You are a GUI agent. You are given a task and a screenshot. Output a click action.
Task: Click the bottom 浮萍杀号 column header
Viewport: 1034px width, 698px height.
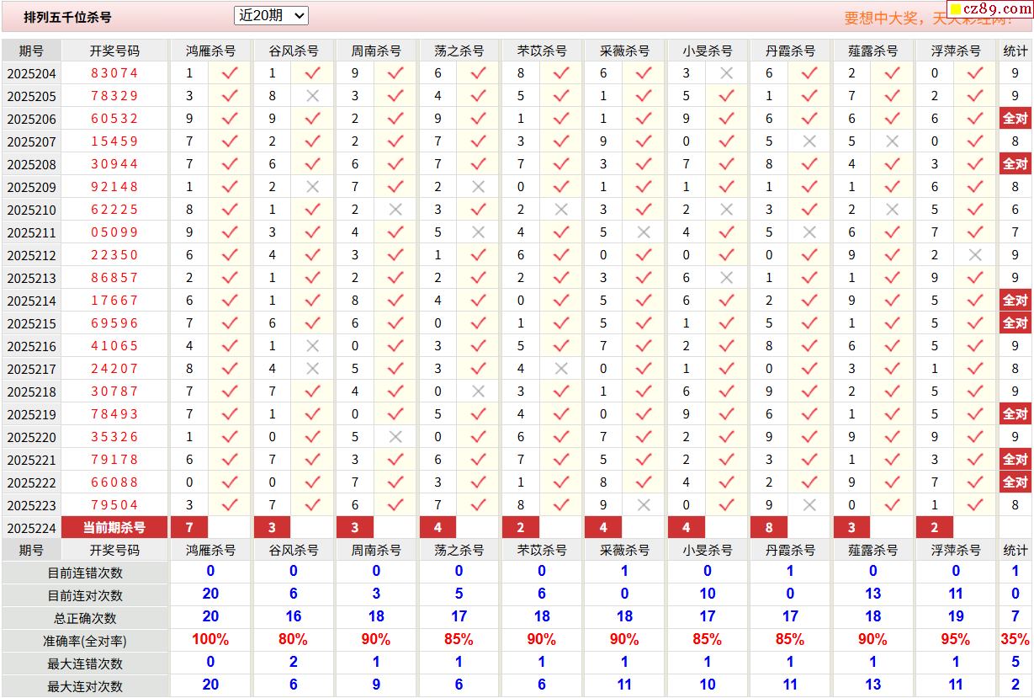click(x=956, y=550)
